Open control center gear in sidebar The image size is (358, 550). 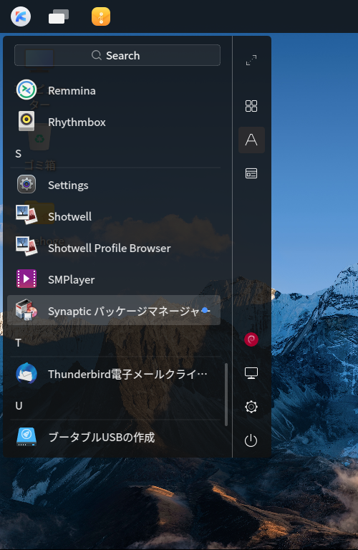coord(251,407)
